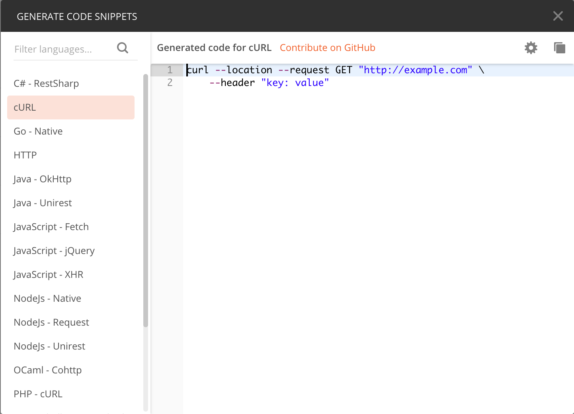Open the Contribute on GitHub link
The height and width of the screenshot is (414, 574).
(327, 47)
